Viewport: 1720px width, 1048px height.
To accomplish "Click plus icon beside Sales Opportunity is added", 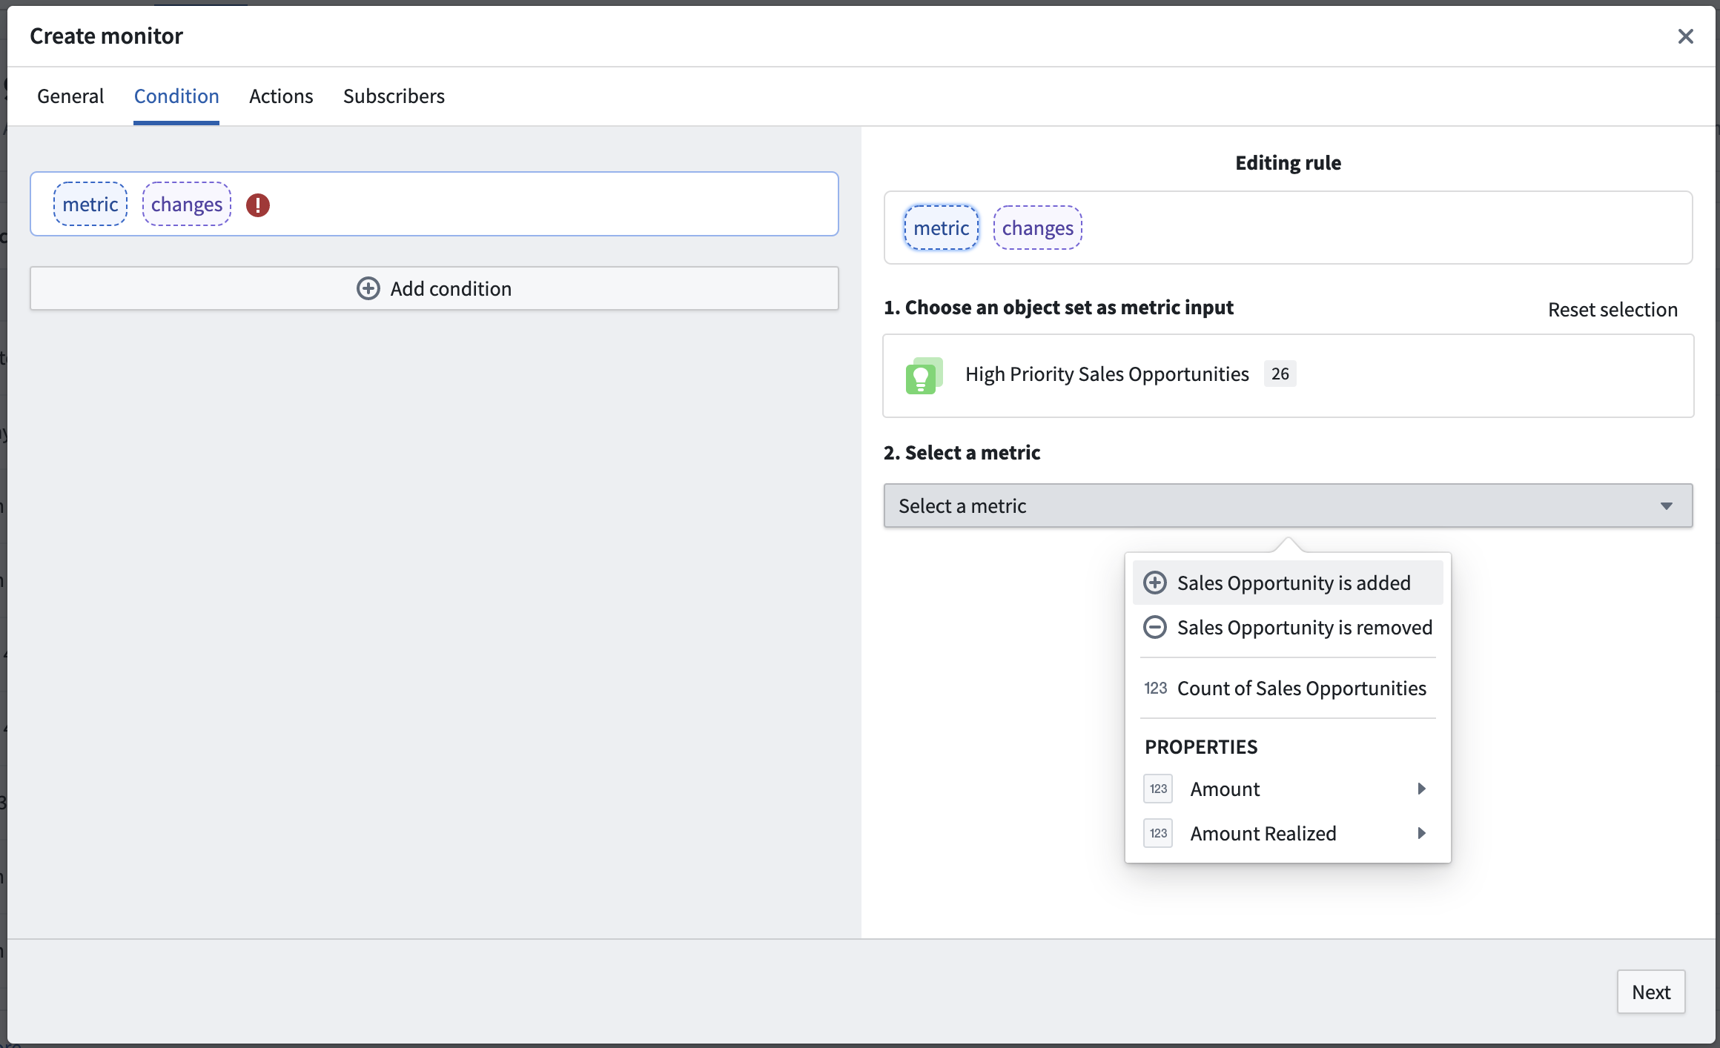I will tap(1154, 583).
